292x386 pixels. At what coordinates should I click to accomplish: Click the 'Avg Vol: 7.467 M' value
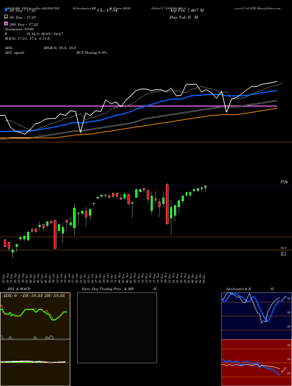coord(186,11)
